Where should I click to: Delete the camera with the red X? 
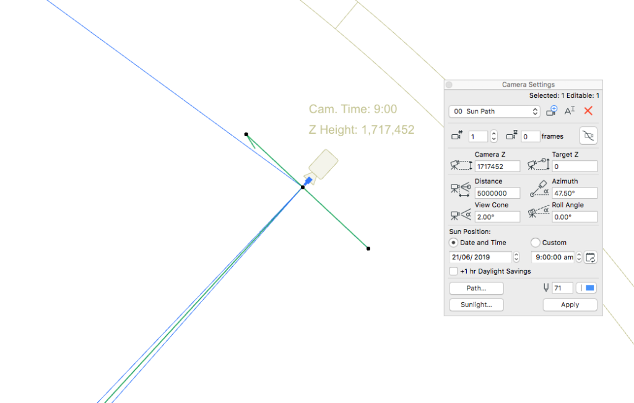coord(588,111)
